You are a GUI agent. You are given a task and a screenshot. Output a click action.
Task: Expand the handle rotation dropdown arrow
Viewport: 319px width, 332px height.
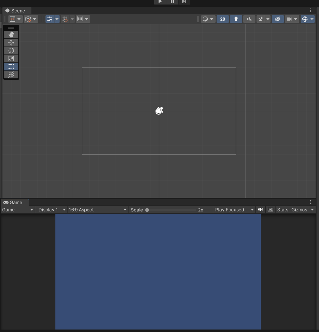click(35, 19)
